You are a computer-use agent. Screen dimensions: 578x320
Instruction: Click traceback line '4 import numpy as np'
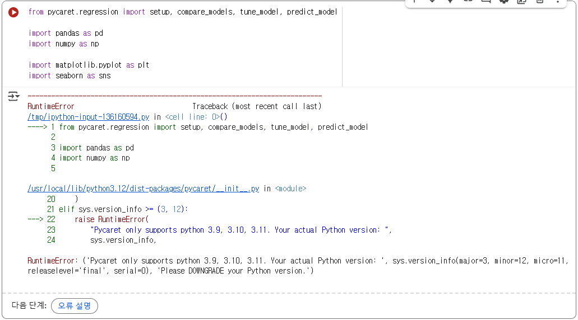pos(90,158)
